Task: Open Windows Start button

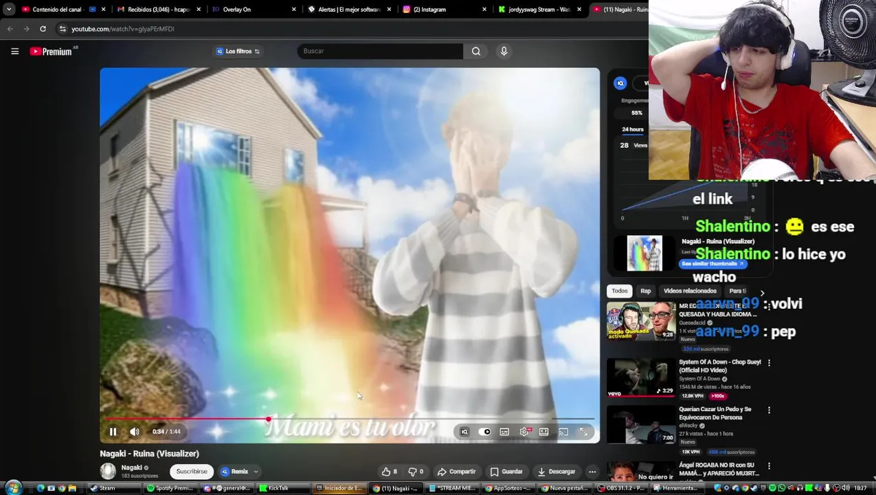Action: tap(13, 488)
